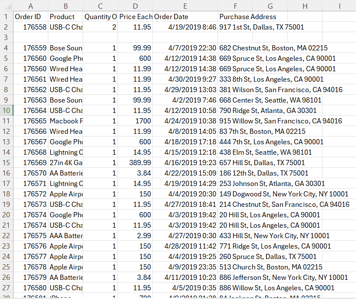Select column F header
The image size is (356, 299).
(235, 6)
